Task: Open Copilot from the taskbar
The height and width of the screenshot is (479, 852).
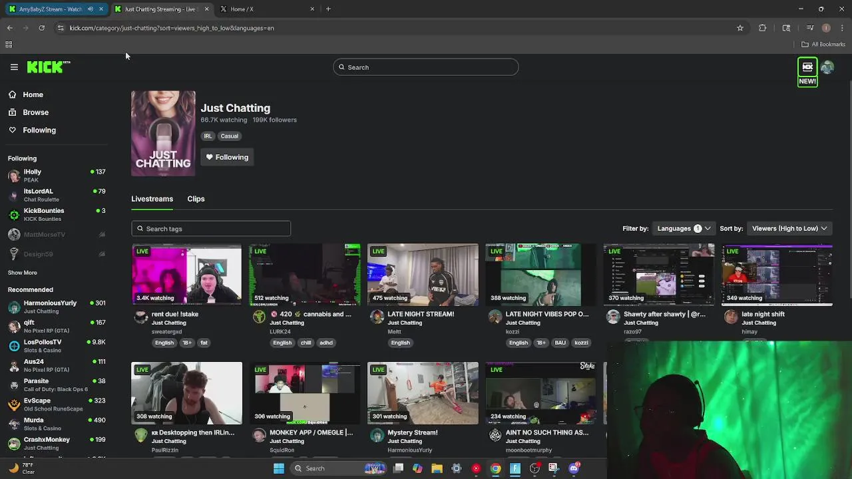Action: 417,468
